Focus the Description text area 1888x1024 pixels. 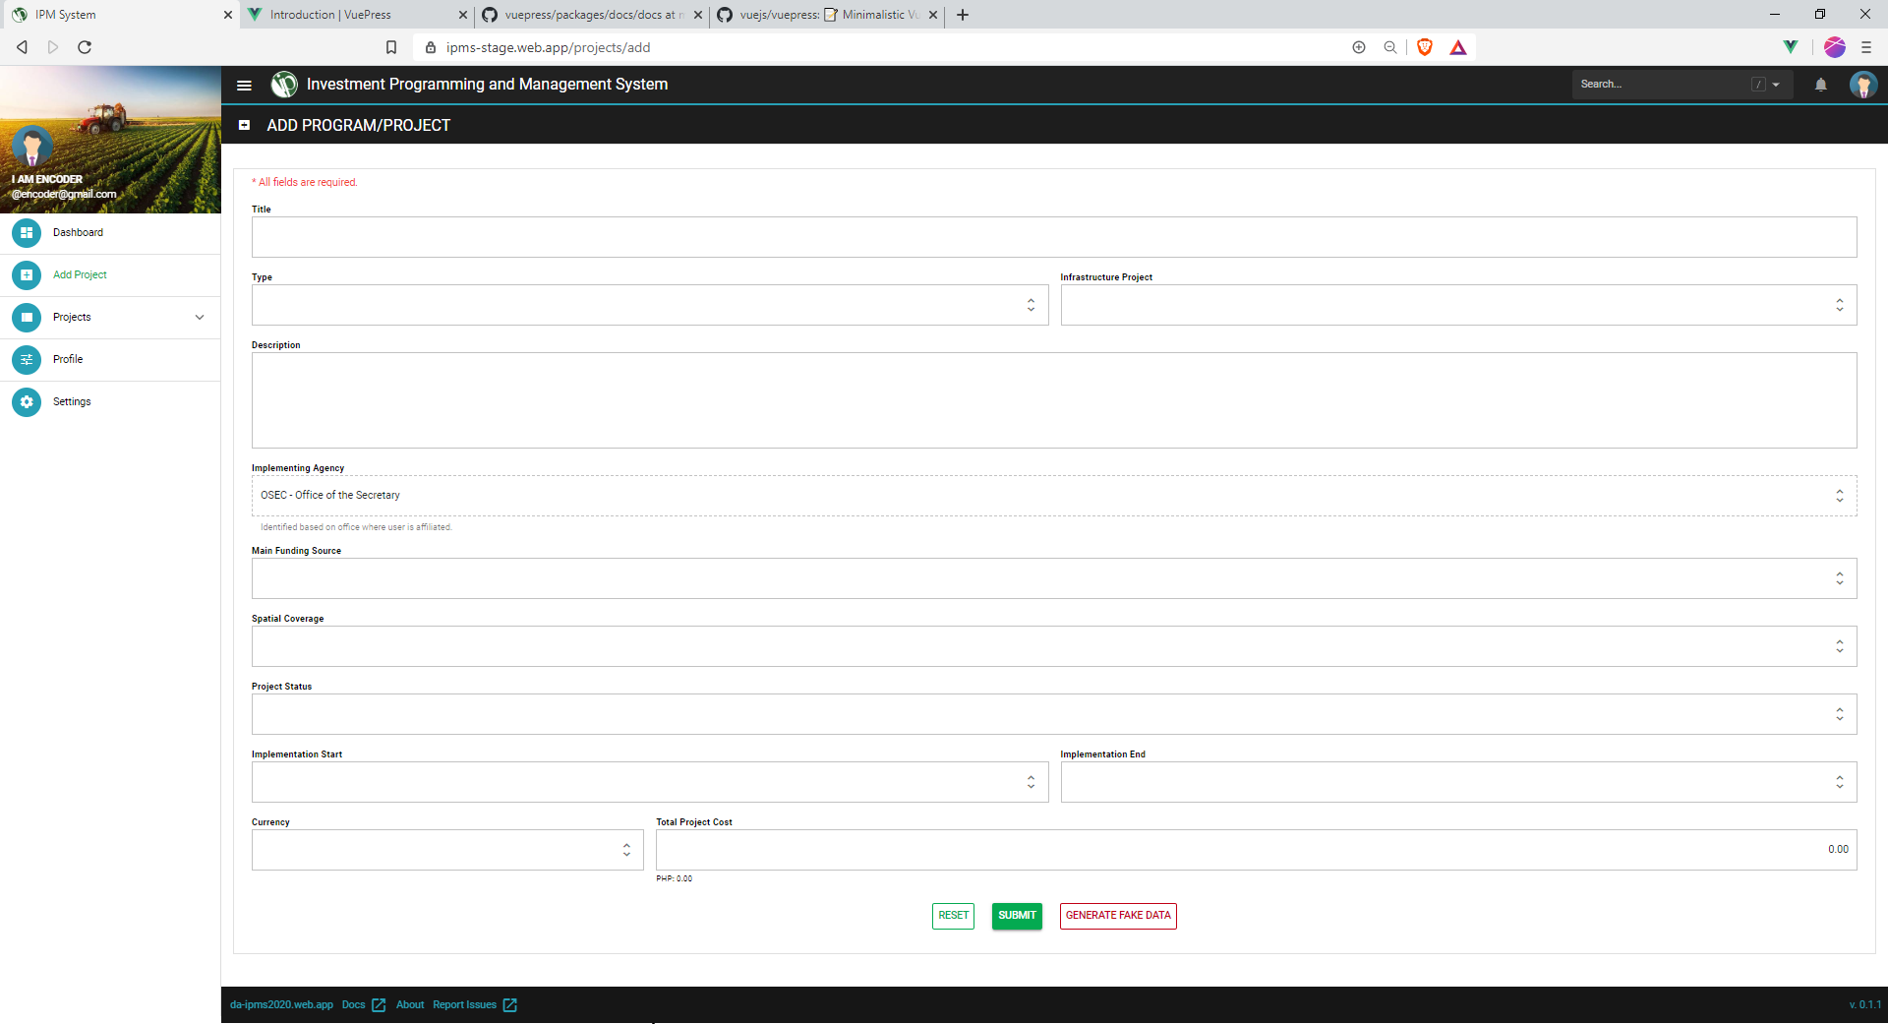tap(1054, 400)
